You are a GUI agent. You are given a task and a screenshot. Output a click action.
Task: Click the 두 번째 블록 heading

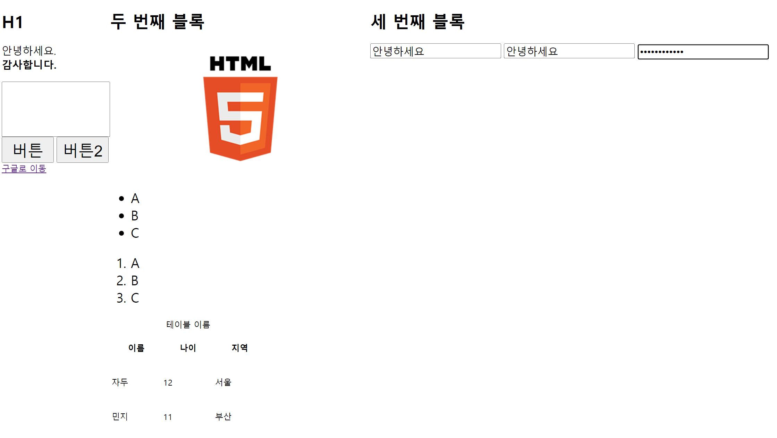click(158, 22)
